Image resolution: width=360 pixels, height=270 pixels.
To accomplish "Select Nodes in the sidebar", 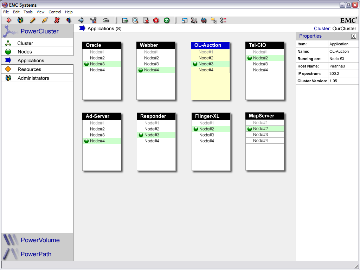I will pyautogui.click(x=37, y=52).
